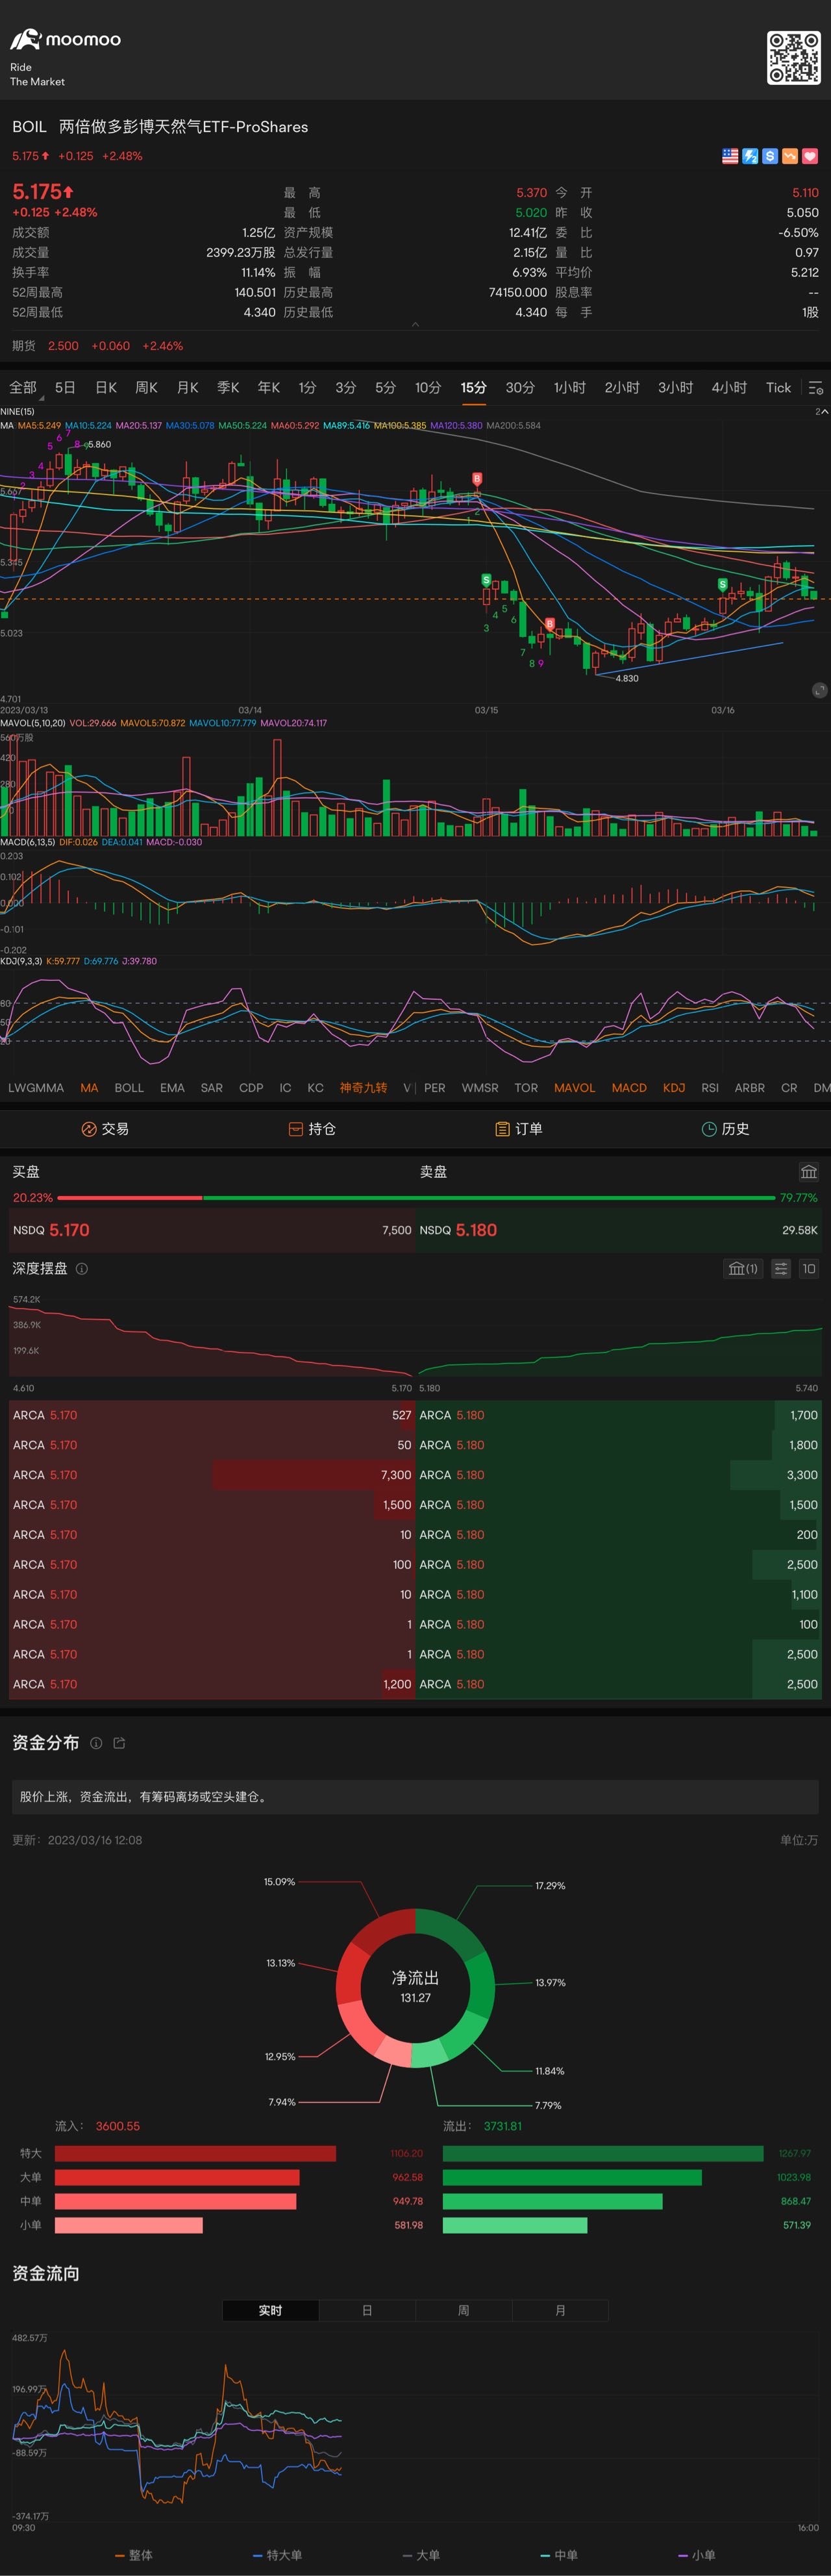Switch to 月K chart

coord(187,387)
